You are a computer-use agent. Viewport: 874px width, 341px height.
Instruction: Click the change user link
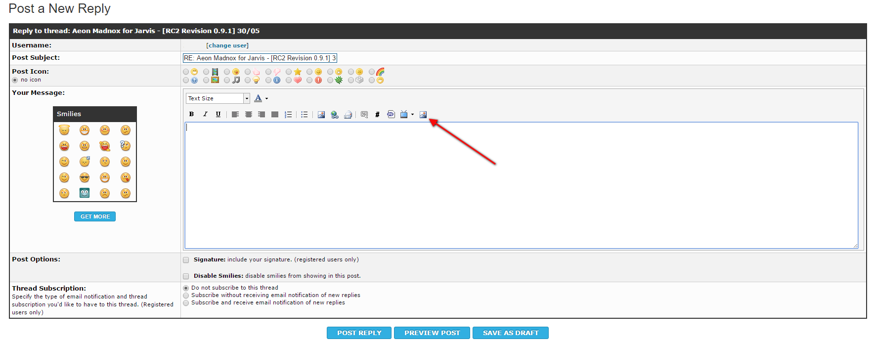click(227, 45)
